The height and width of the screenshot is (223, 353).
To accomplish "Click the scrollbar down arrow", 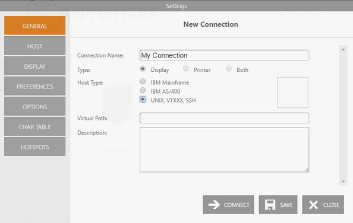I will (x=343, y=181).
